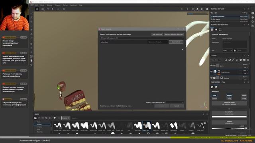255x143 pixels.
Task: Click Remove selected resources button
Action: (174, 35)
